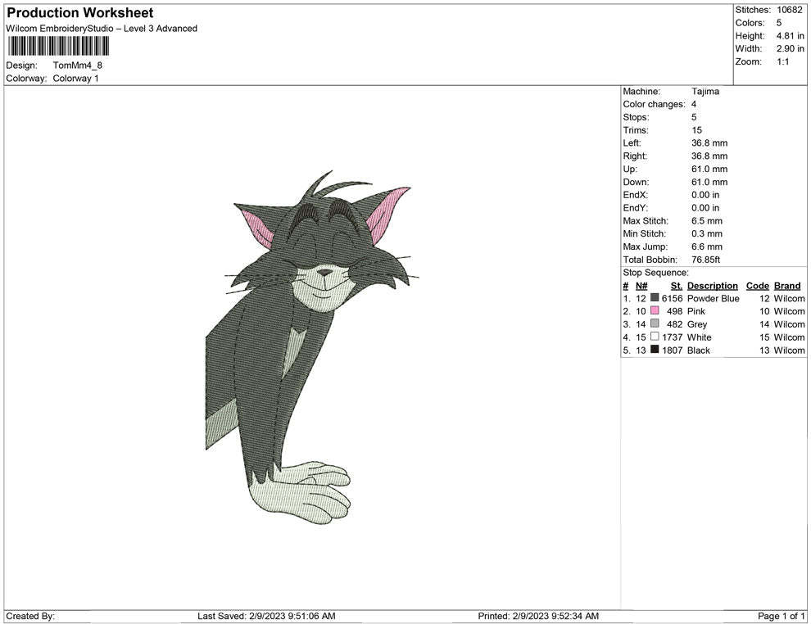Image resolution: width=811 pixels, height=624 pixels.
Task: Click the Machine value 'Tajima'
Action: pos(705,91)
